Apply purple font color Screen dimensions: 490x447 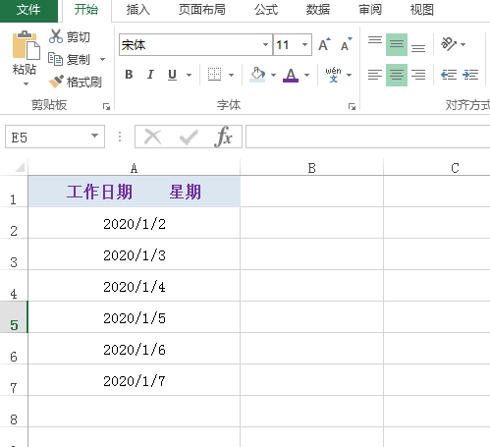[x=291, y=75]
